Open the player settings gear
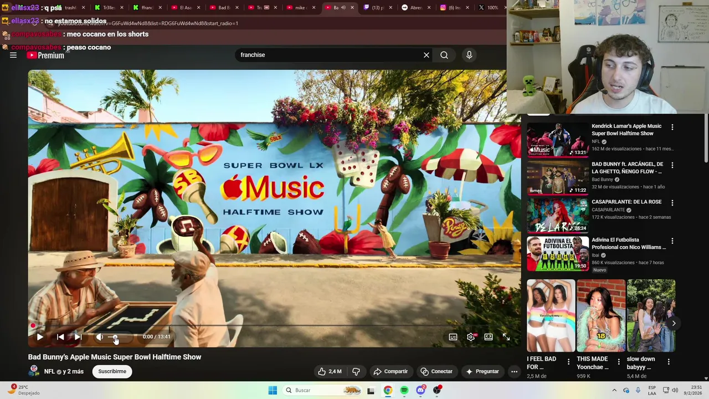The height and width of the screenshot is (399, 709). (471, 337)
